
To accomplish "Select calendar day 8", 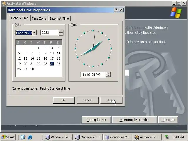I will point(38,53).
